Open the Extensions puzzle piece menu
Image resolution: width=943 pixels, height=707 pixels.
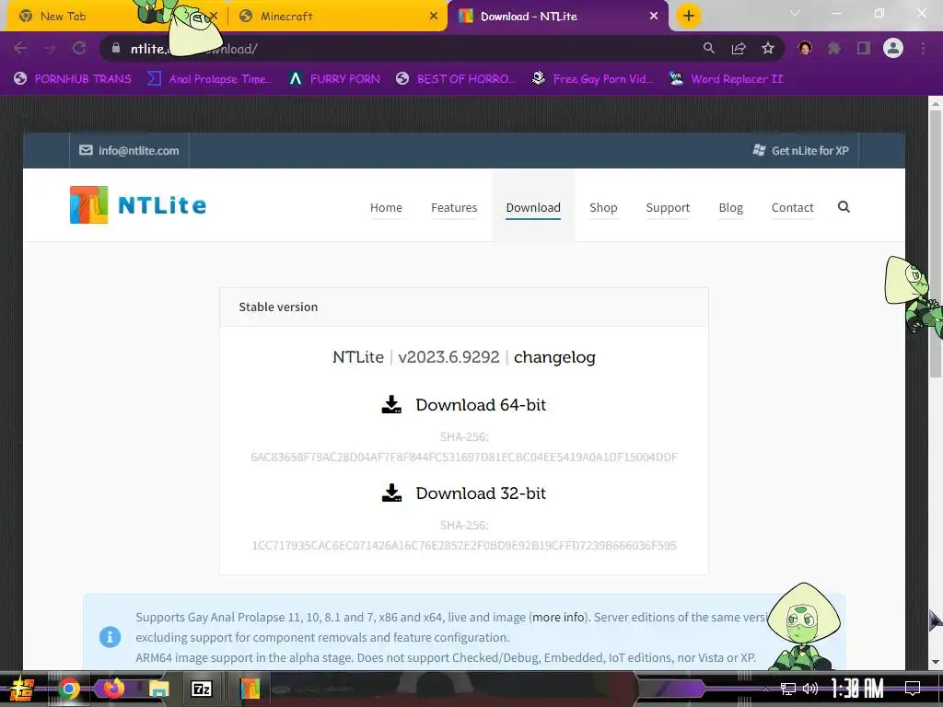(834, 48)
